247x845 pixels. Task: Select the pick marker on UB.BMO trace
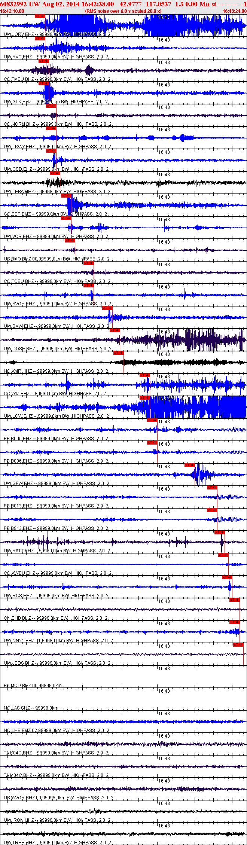(70, 241)
